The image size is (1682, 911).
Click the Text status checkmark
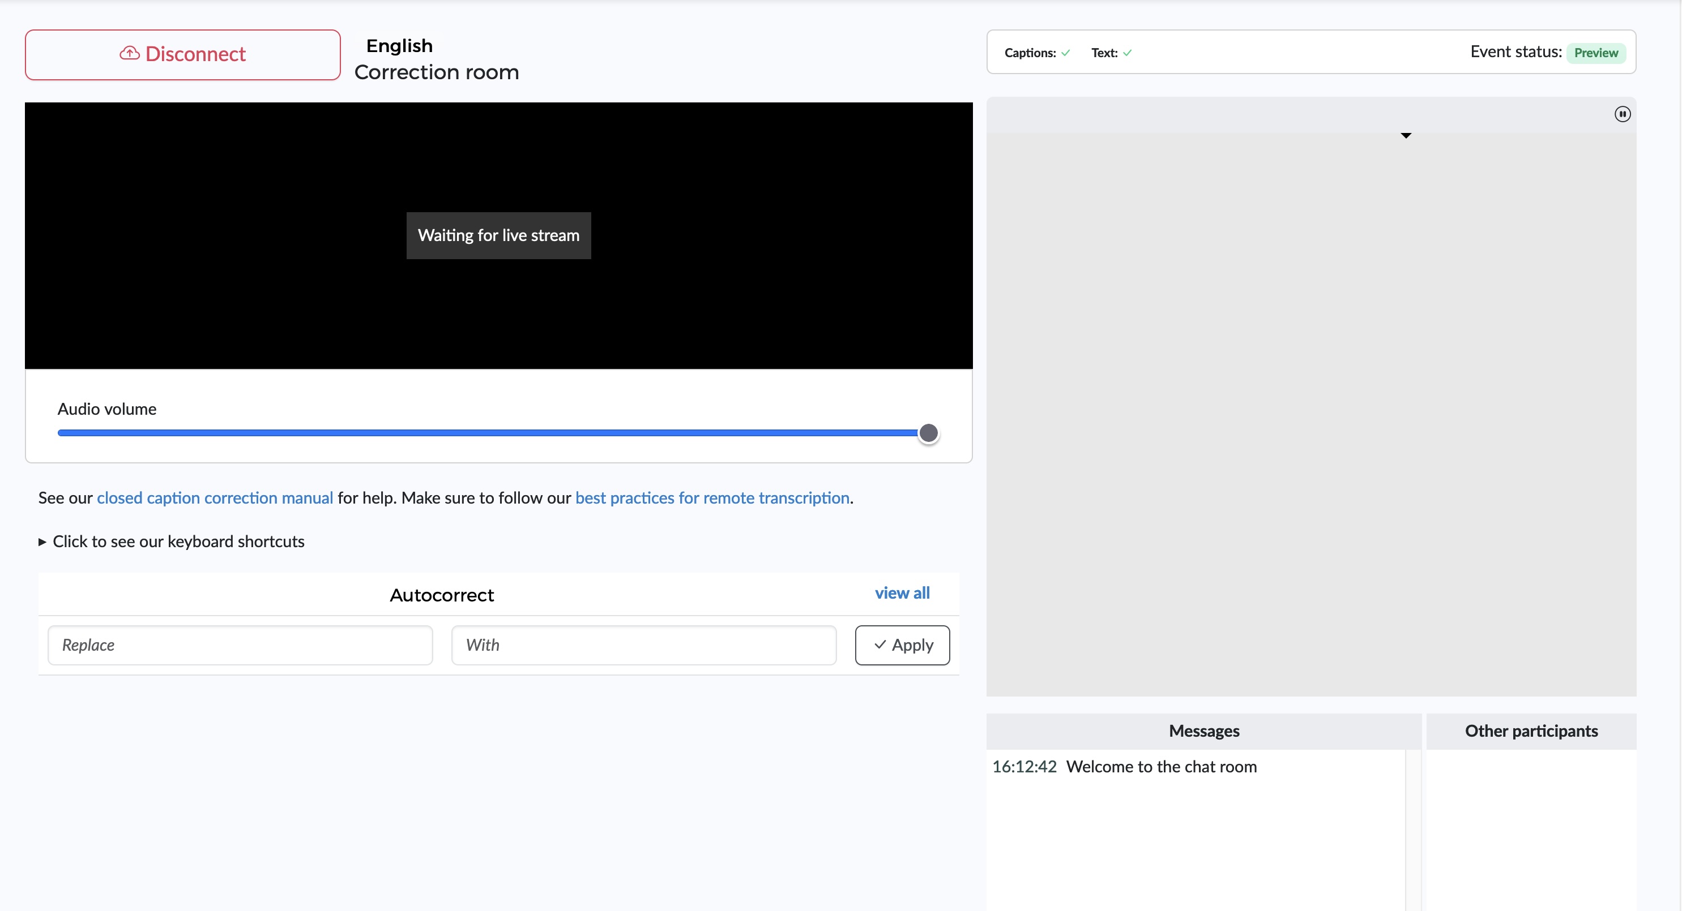click(x=1127, y=53)
